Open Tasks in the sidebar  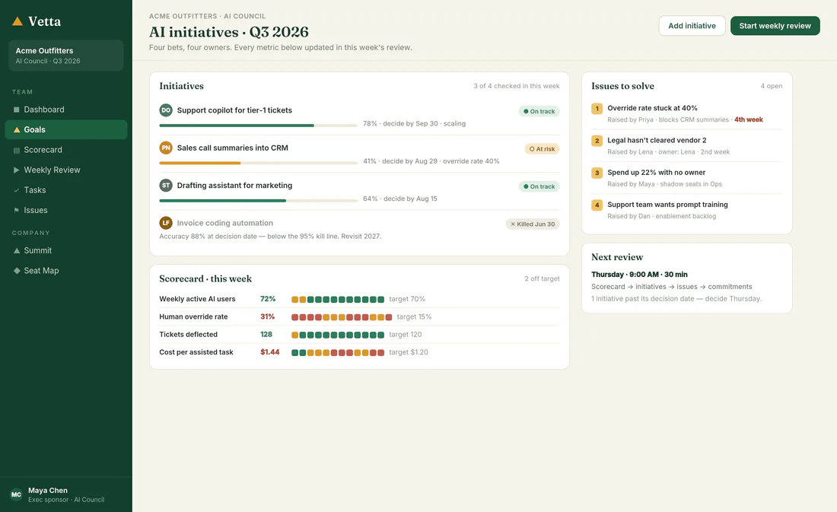tap(66, 190)
